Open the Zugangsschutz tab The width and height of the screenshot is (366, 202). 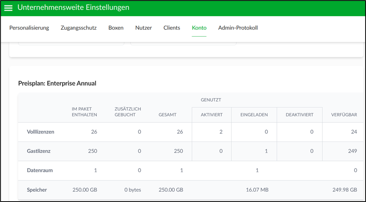point(79,28)
